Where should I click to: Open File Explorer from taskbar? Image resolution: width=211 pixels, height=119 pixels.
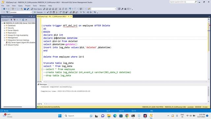pyautogui.click(x=109, y=116)
